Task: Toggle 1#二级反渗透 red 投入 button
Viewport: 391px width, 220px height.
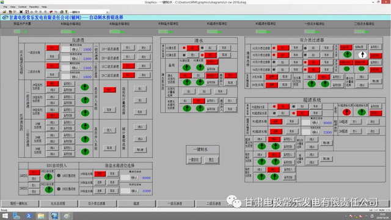Action: tap(128, 66)
